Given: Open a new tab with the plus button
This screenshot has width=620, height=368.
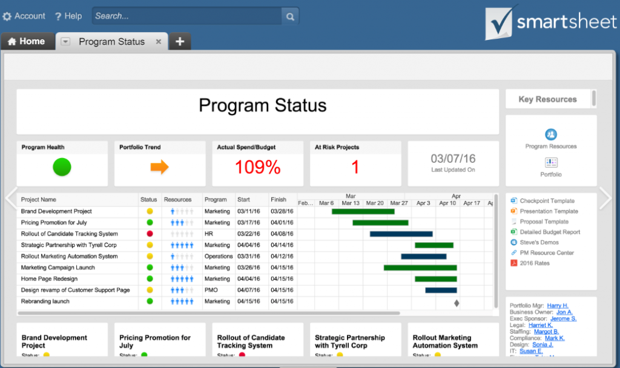Looking at the screenshot, I should click(x=180, y=41).
